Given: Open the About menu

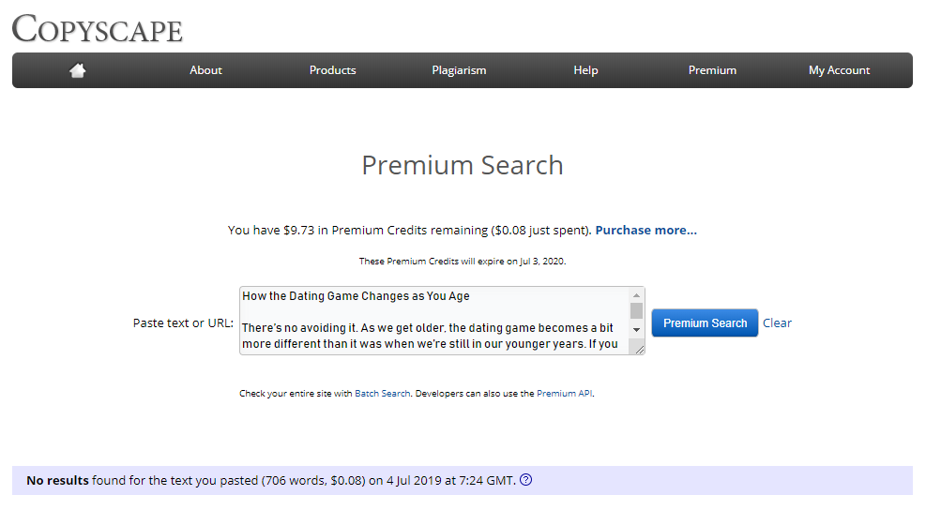Looking at the screenshot, I should click(205, 70).
